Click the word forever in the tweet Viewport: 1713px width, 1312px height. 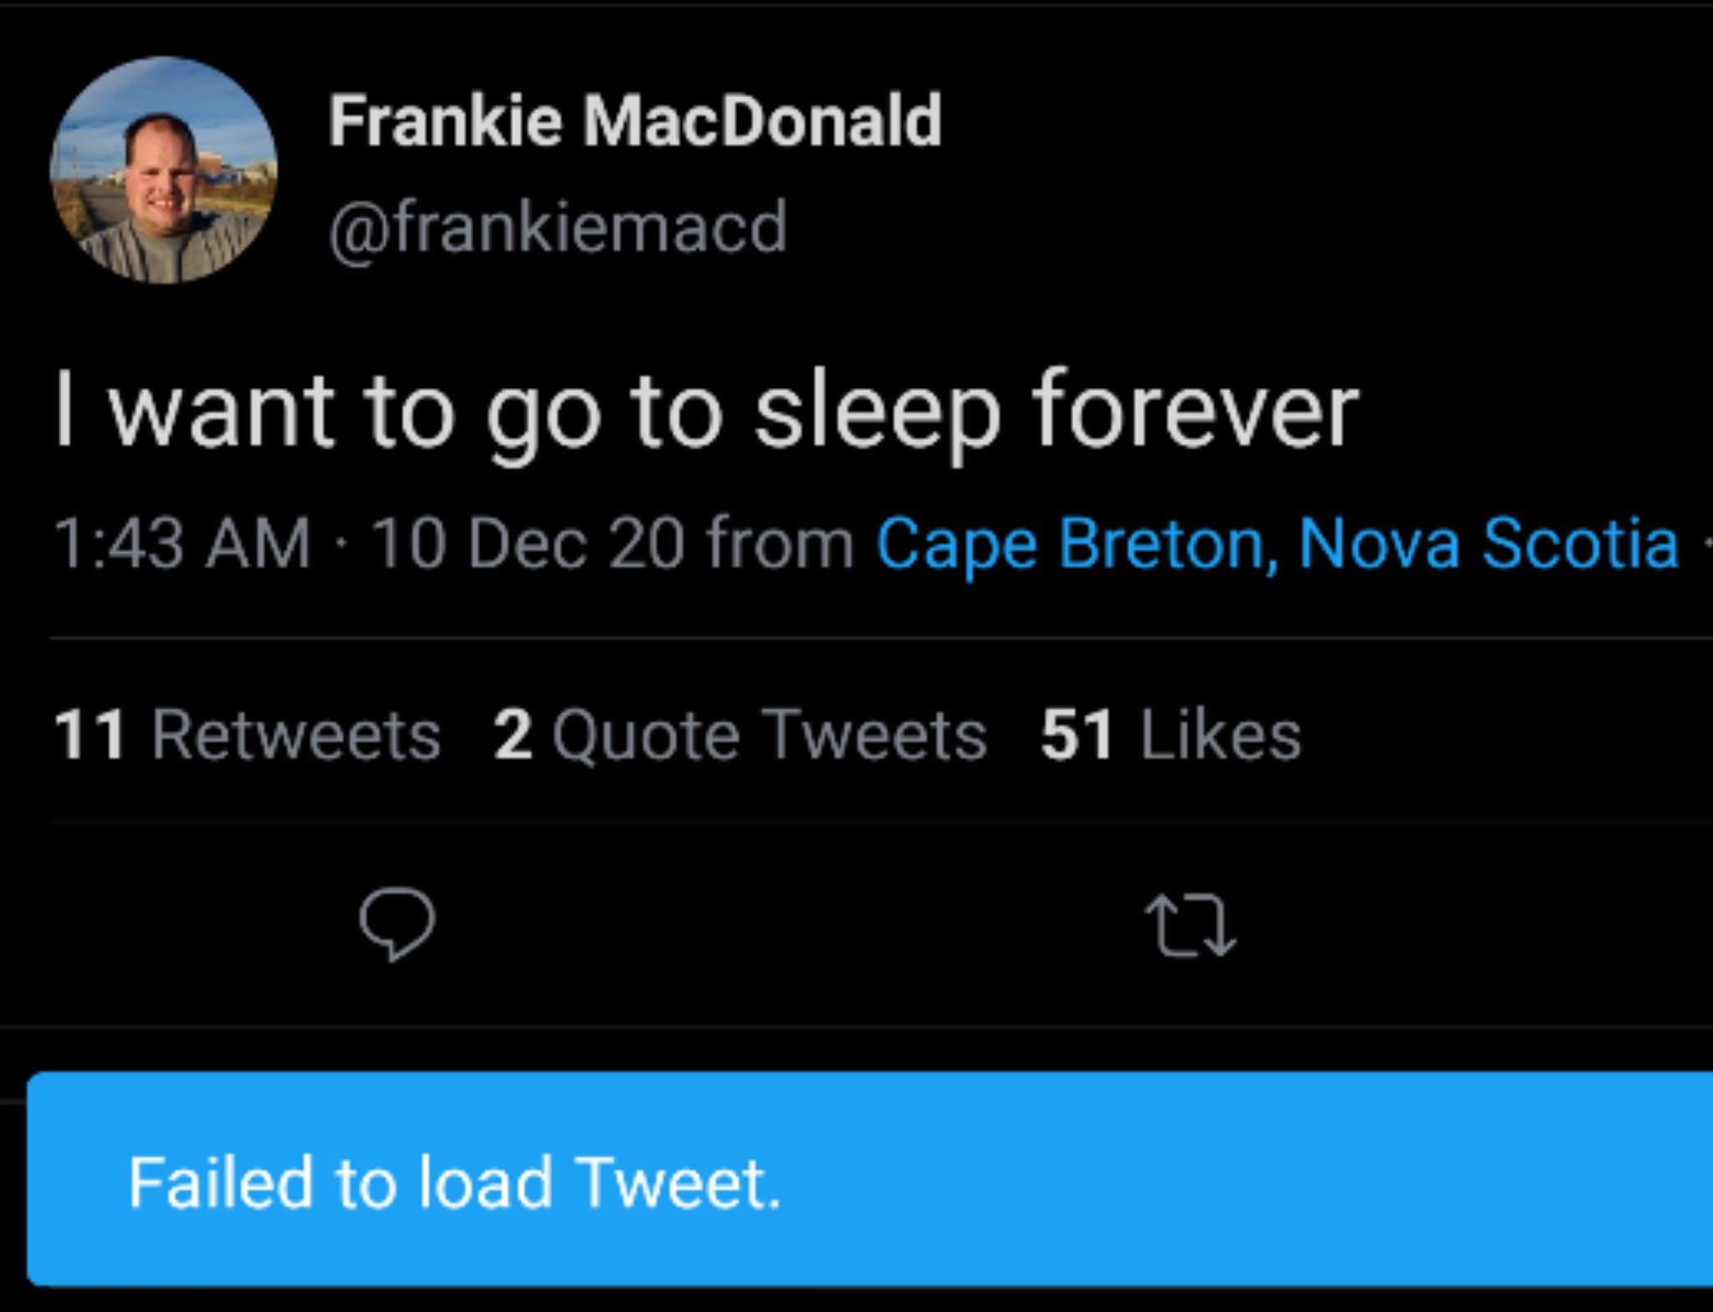pos(1196,411)
